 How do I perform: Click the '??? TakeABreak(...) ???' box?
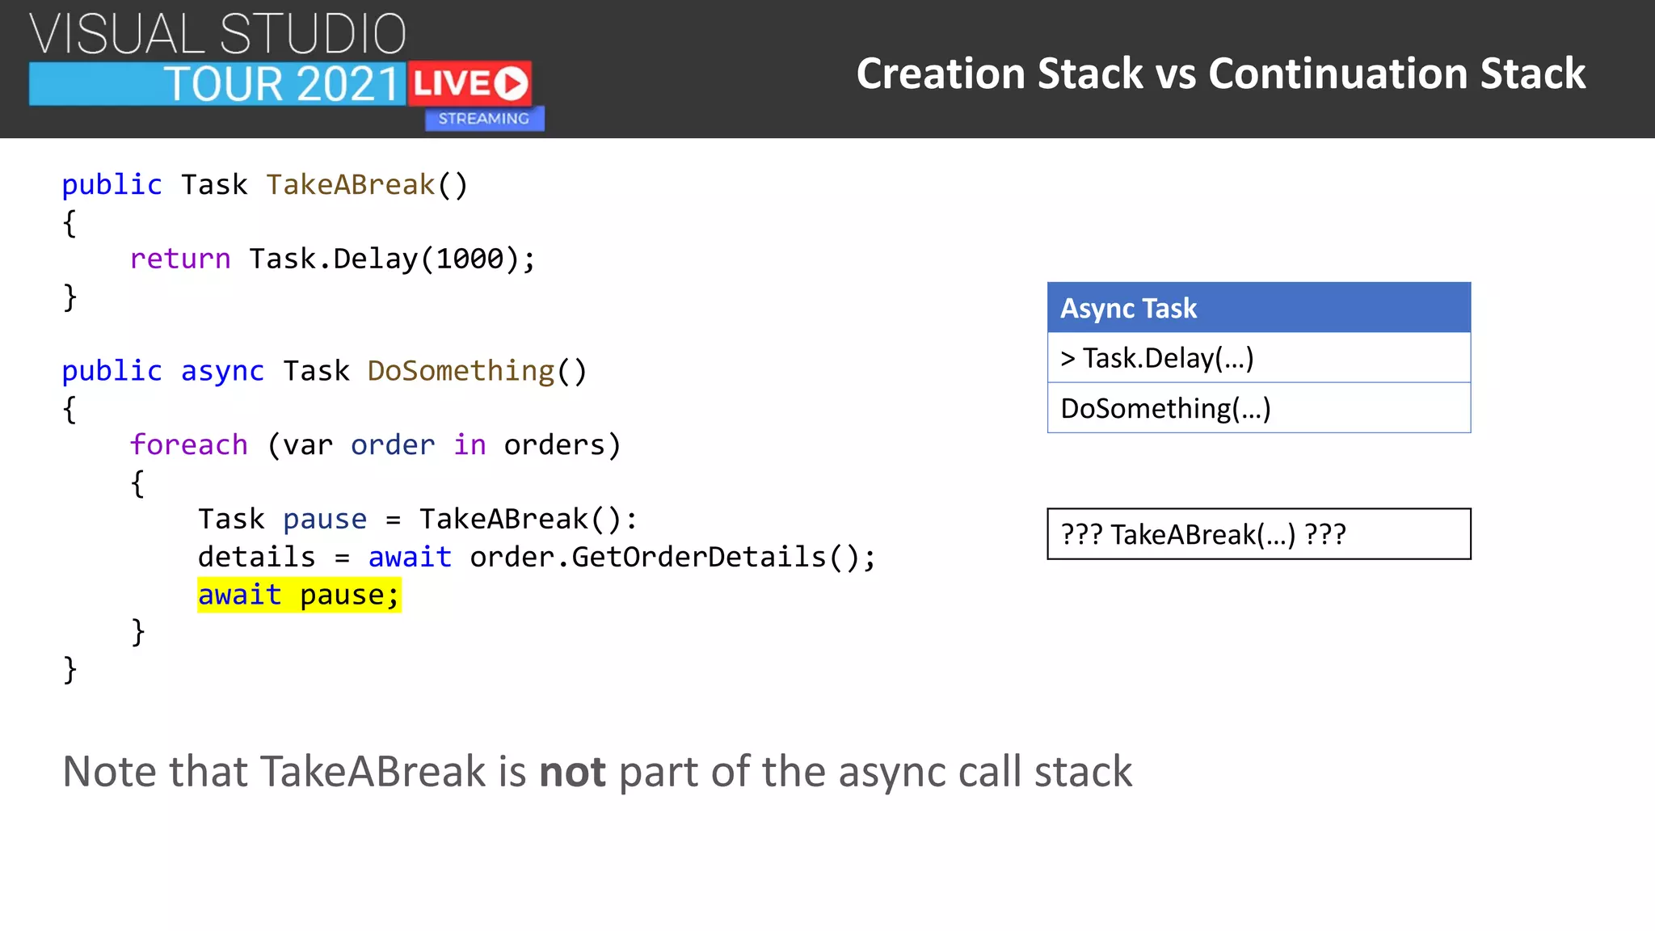[x=1259, y=534]
